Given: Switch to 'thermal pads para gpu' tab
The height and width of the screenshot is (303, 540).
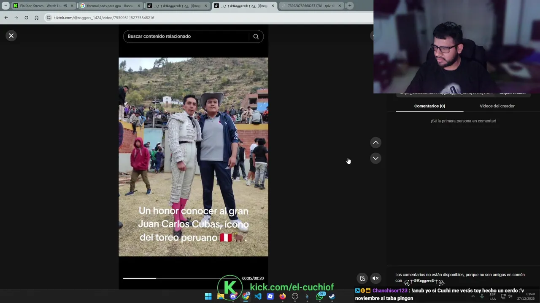Looking at the screenshot, I should [x=110, y=6].
